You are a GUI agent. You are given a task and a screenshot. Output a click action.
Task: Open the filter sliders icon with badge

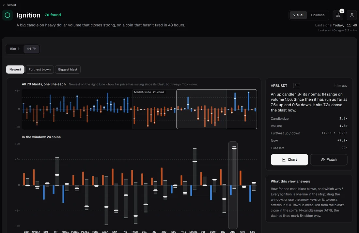click(338, 15)
